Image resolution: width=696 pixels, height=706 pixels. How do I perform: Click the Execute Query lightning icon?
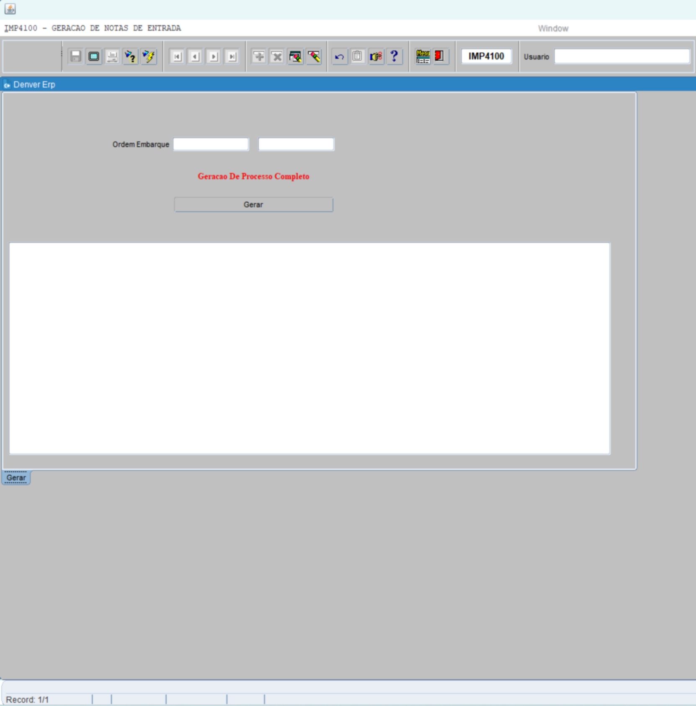point(149,57)
